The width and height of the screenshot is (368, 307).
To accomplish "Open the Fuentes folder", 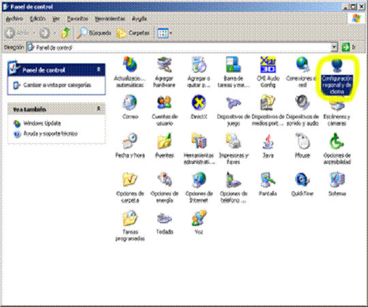I will point(164,145).
